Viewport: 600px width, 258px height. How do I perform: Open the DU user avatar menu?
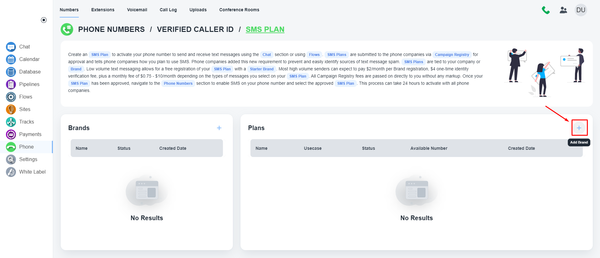581,10
